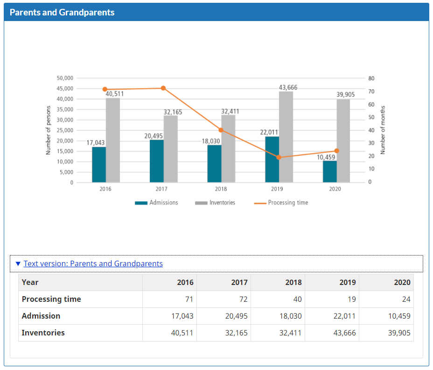Viewport: 433px width, 370px height.
Task: Click the teal Admissions legend swatch
Action: (x=141, y=203)
